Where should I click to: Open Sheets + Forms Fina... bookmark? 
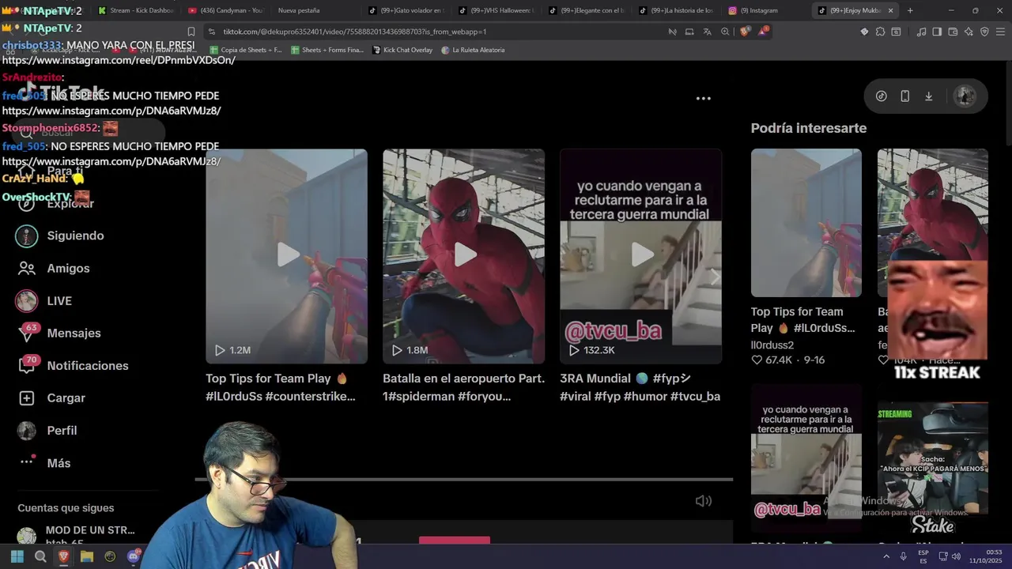(327, 50)
